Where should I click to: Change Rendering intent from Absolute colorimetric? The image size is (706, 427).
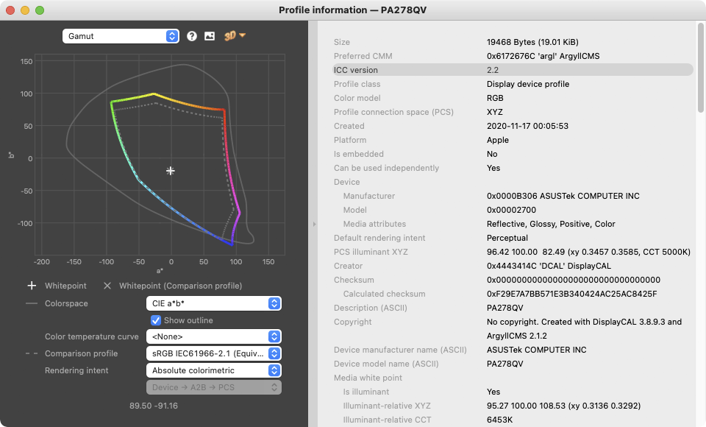[x=213, y=370]
